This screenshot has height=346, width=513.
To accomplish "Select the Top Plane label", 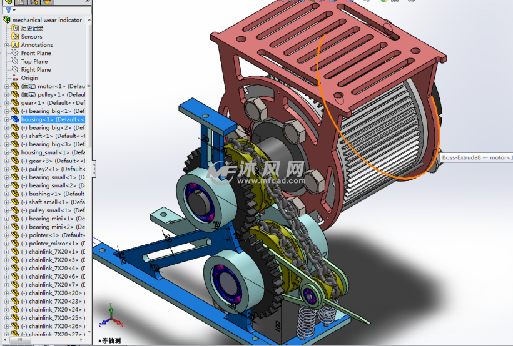I will click(34, 61).
